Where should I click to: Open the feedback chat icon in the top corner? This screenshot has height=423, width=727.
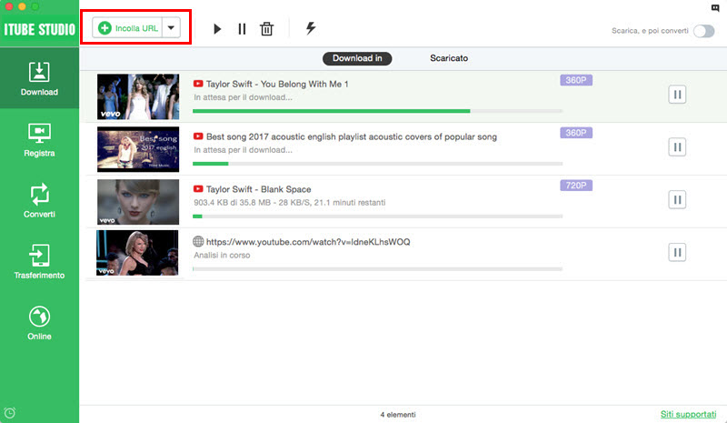click(715, 8)
